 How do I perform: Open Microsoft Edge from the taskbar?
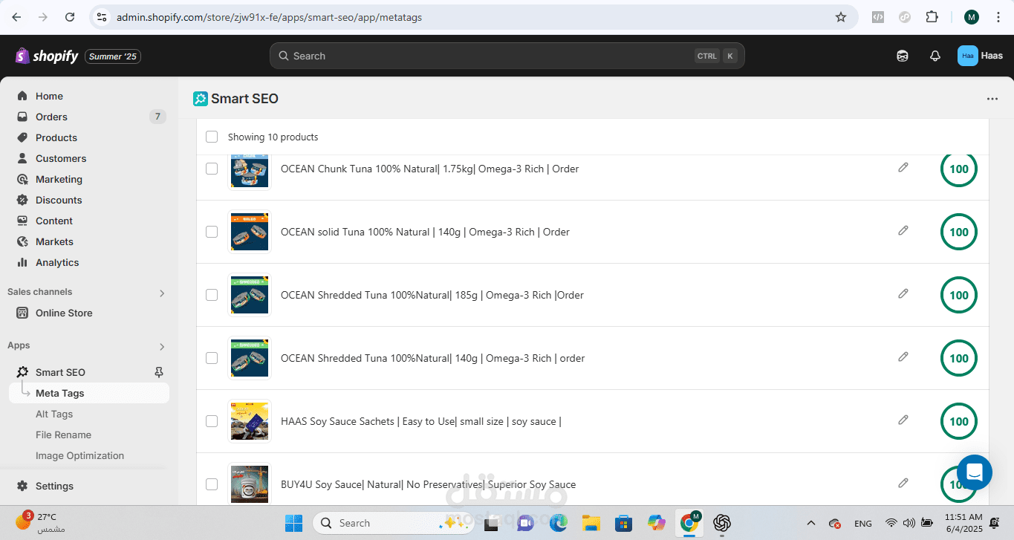[558, 523]
